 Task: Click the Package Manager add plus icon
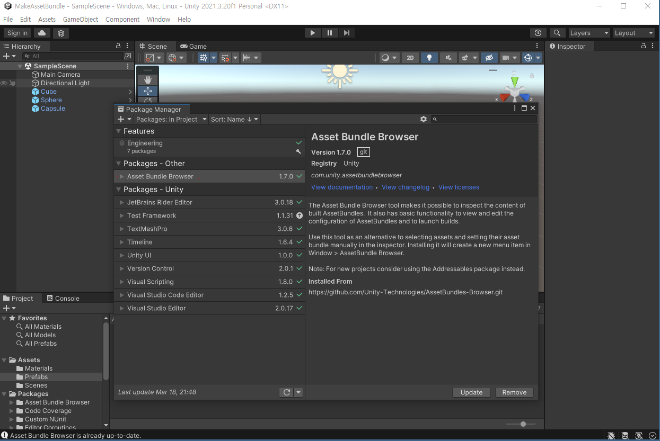click(x=121, y=119)
